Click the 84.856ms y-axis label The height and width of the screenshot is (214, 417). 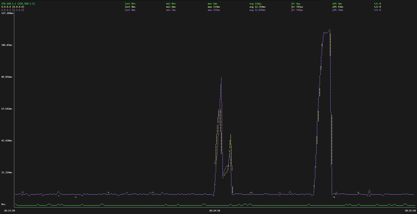(x=7, y=77)
